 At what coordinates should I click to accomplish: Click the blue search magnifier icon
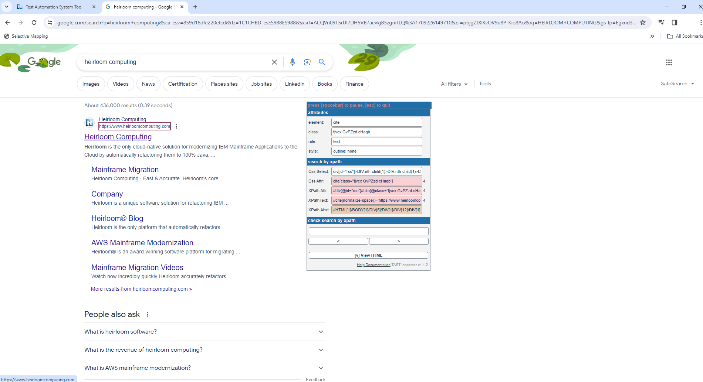(322, 62)
